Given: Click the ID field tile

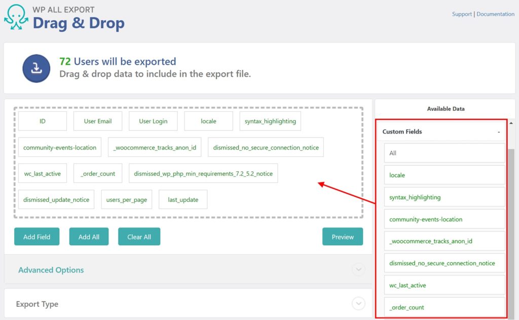Looking at the screenshot, I should tap(43, 121).
